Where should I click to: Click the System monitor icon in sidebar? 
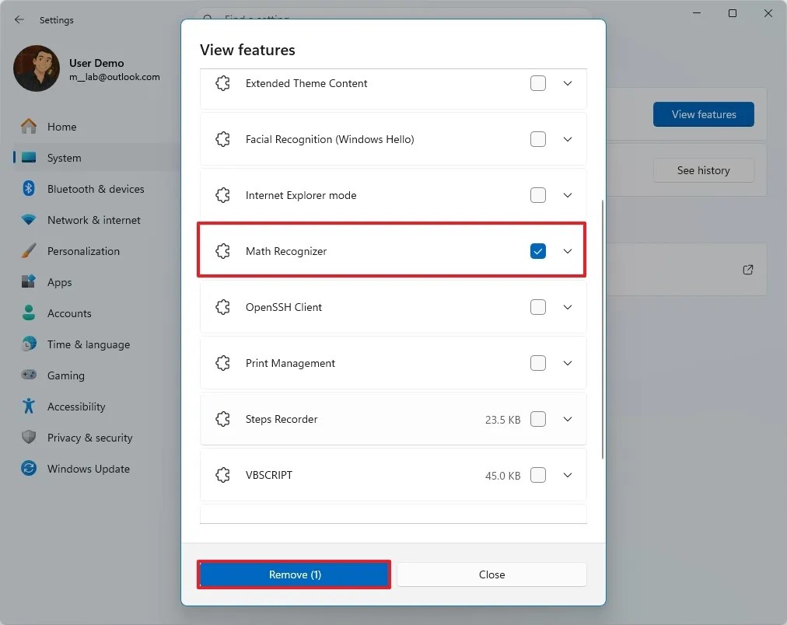click(x=29, y=158)
